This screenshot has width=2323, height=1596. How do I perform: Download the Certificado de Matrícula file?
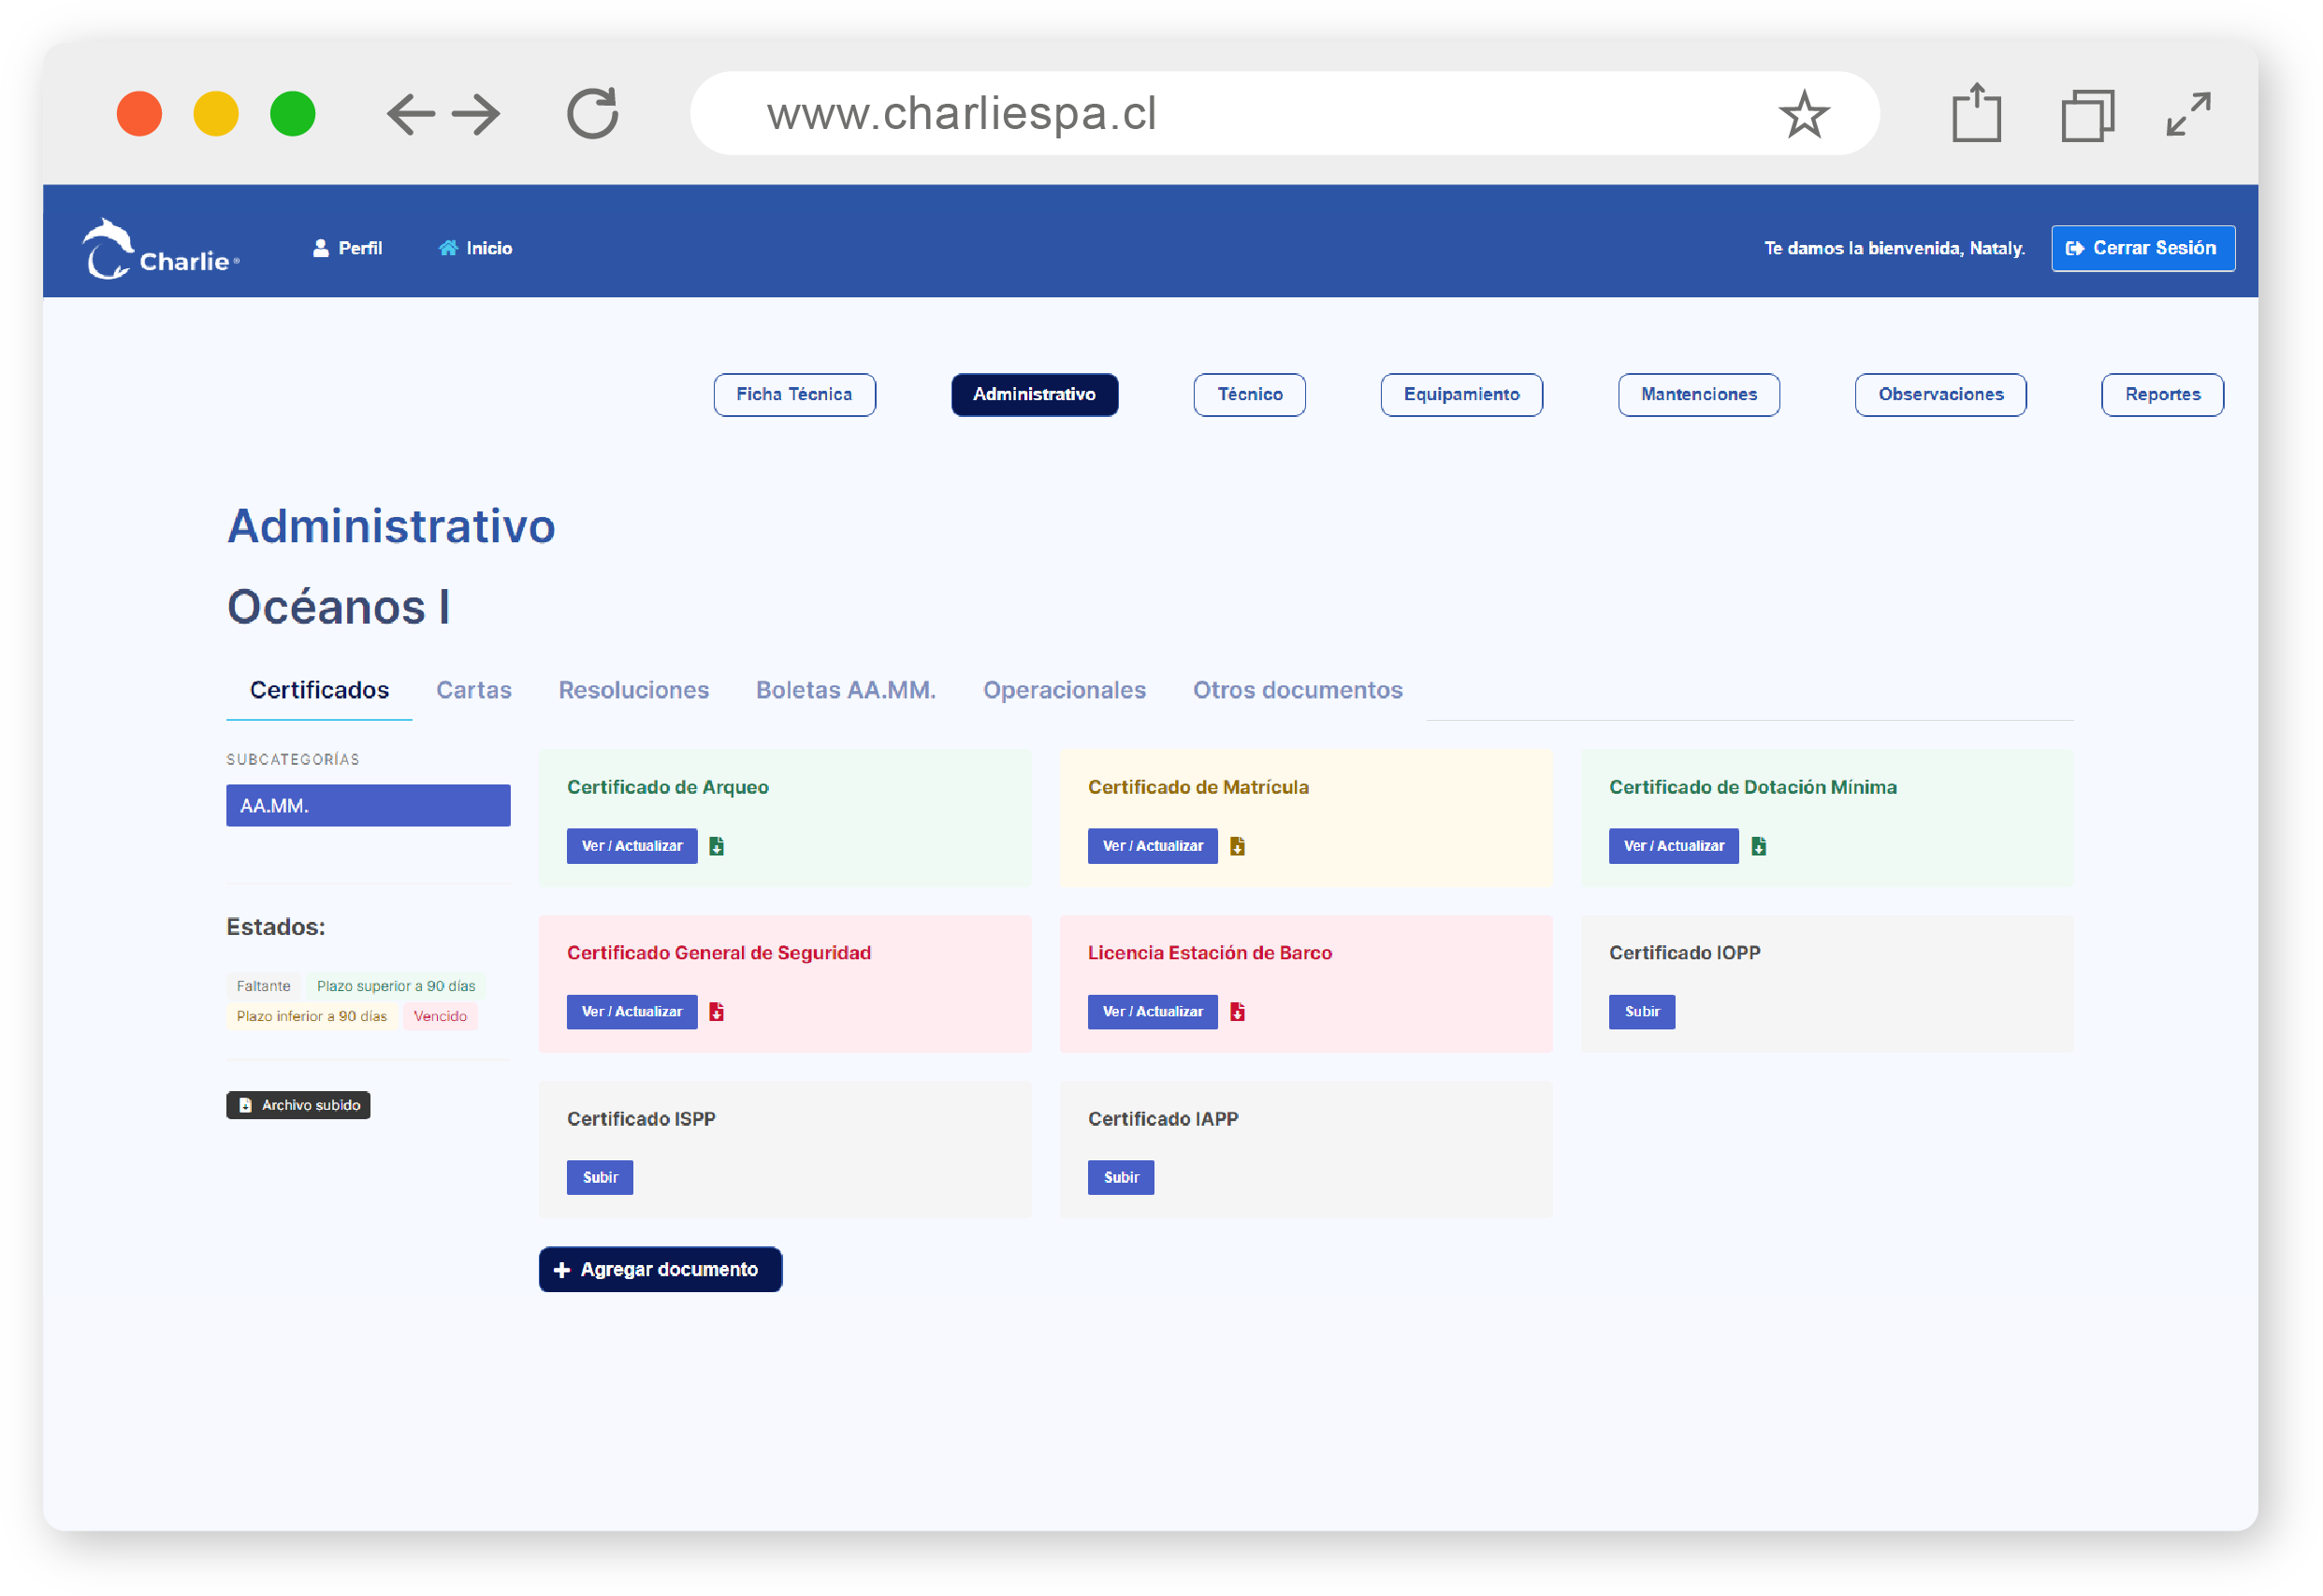(x=1237, y=846)
